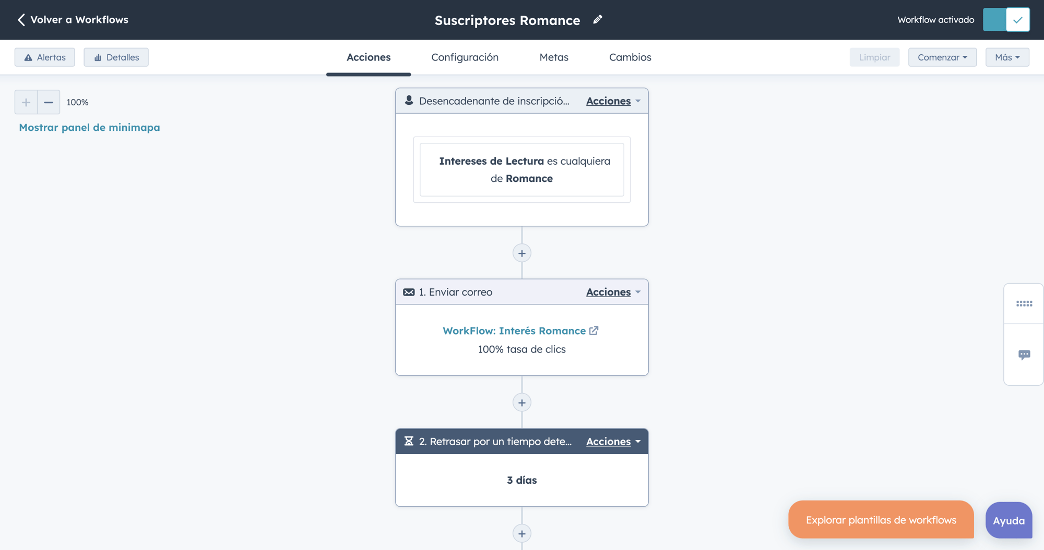The height and width of the screenshot is (550, 1044).
Task: Add action after the 3 días delay
Action: pos(522,534)
